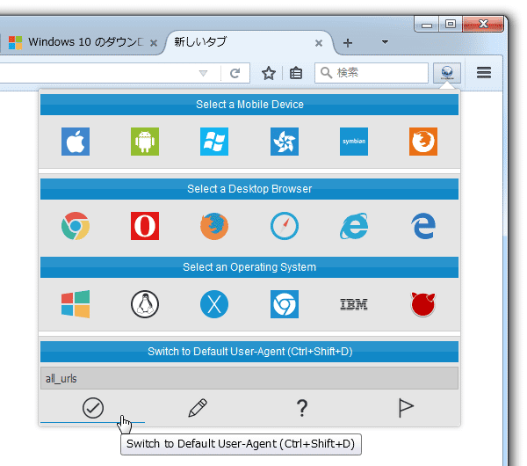Click the Select a Desktop Browser header
Image resolution: width=527 pixels, height=466 pixels.
point(249,189)
